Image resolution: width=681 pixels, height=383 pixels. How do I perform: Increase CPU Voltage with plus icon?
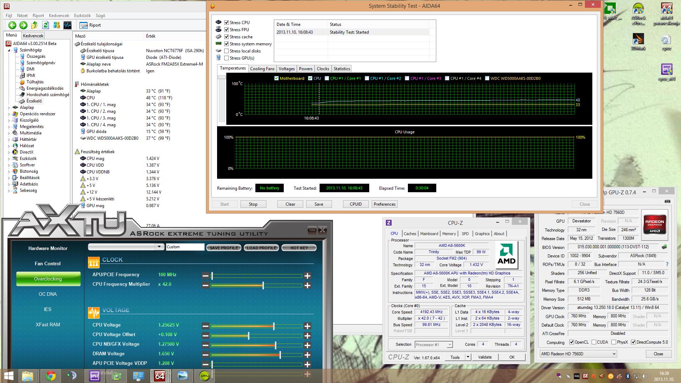pos(307,326)
